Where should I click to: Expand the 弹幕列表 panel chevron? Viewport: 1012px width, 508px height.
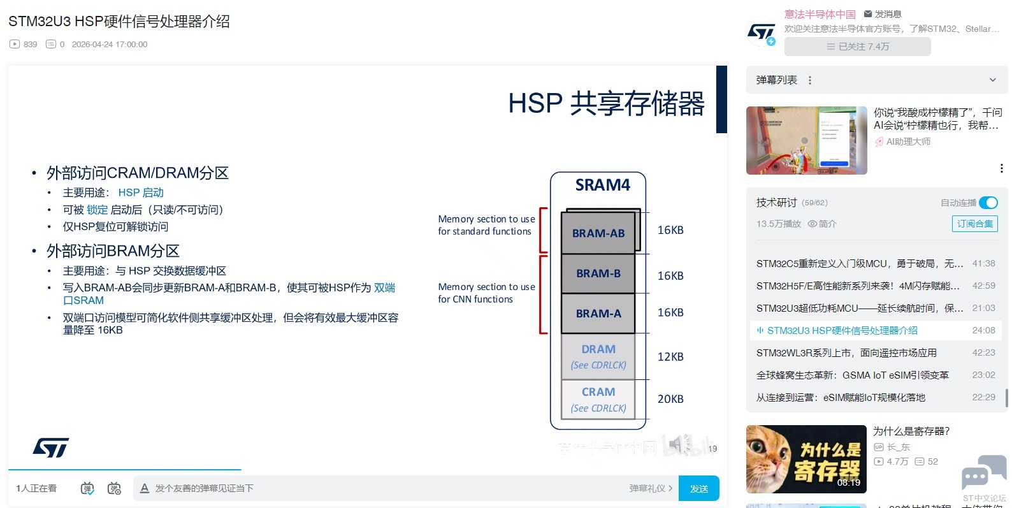(x=992, y=80)
